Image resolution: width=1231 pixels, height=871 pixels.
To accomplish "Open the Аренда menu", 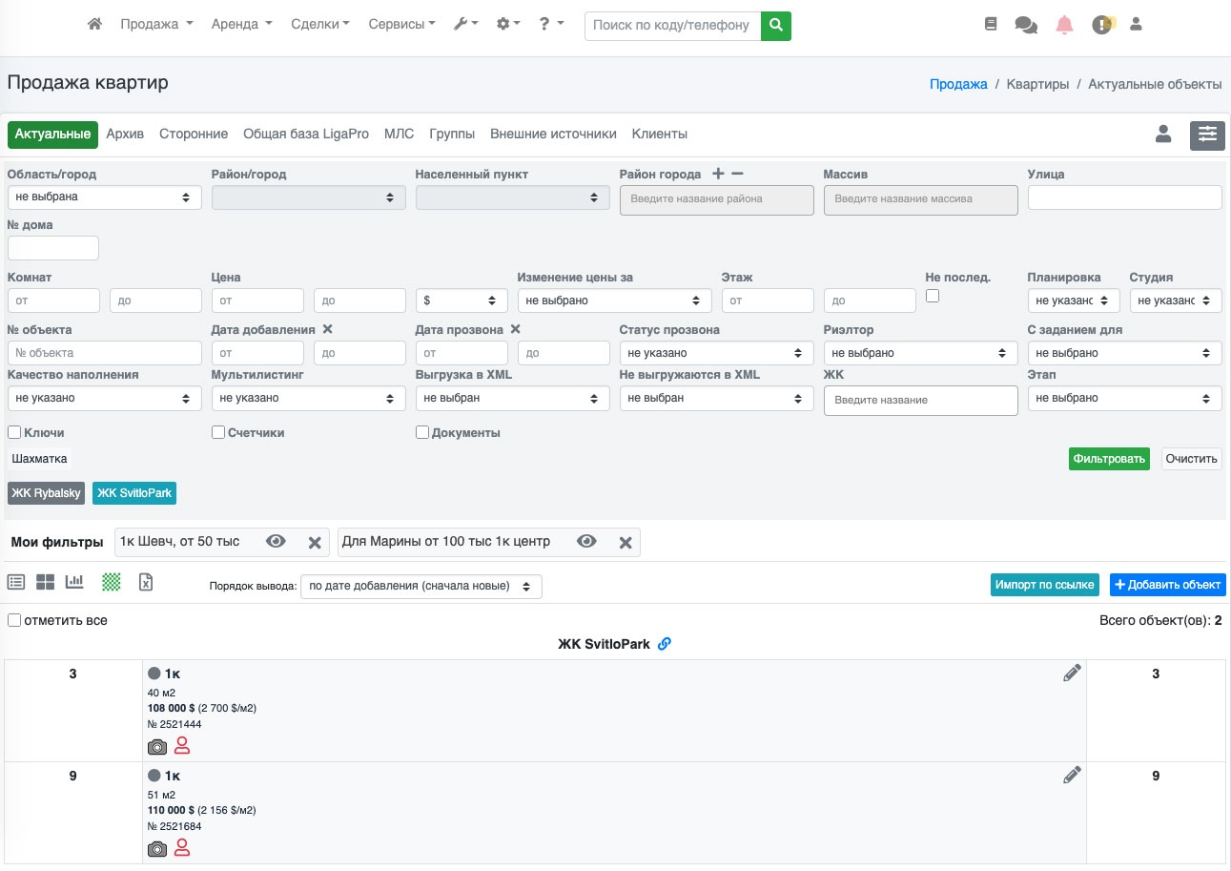I will coord(241,24).
